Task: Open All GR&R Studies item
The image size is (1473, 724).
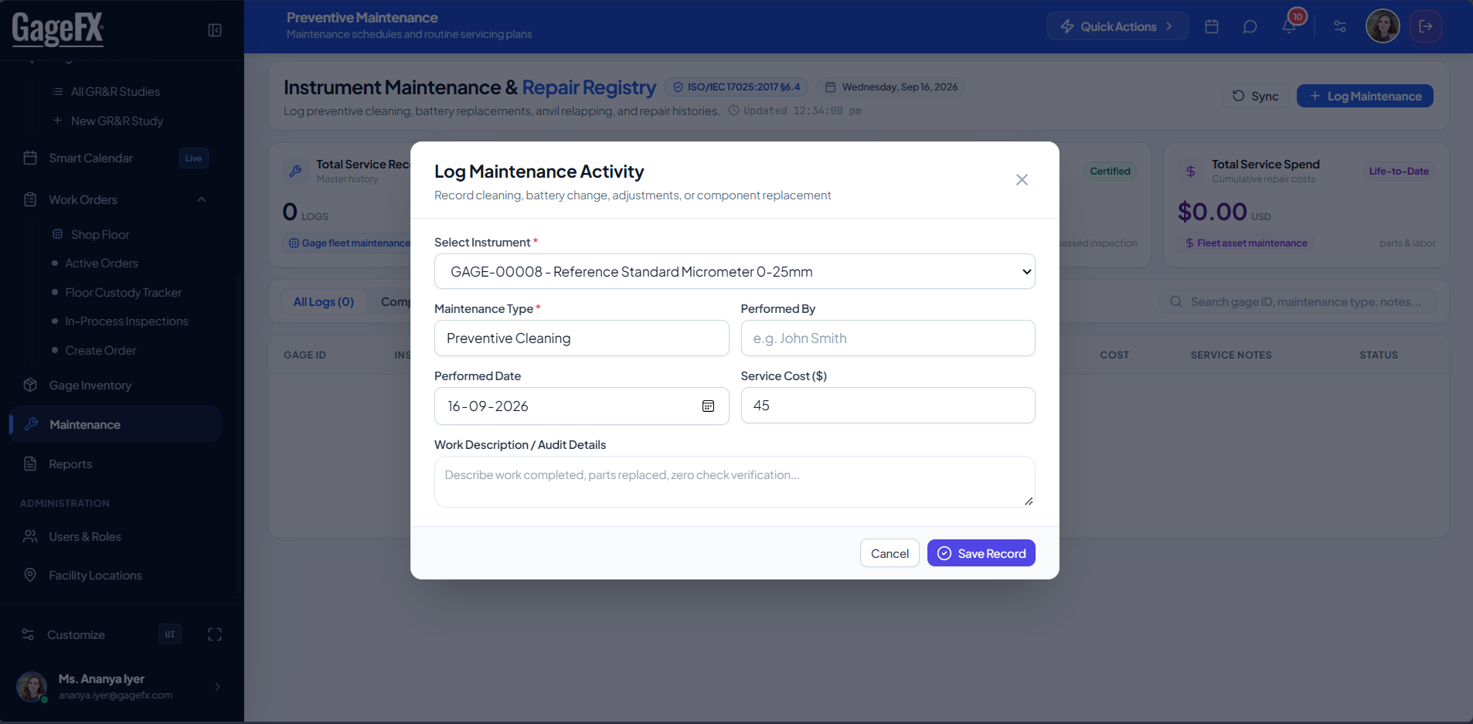Action: point(115,91)
